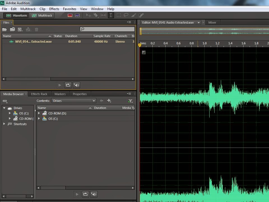
Task: Click the search field in the Files panel
Action: click(106, 29)
